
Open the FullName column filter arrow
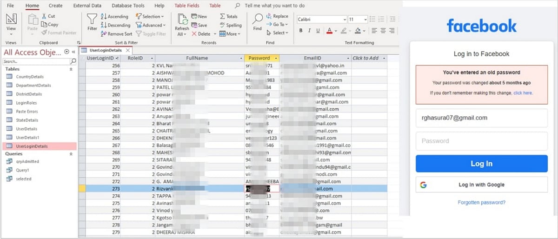pyautogui.click(x=241, y=58)
